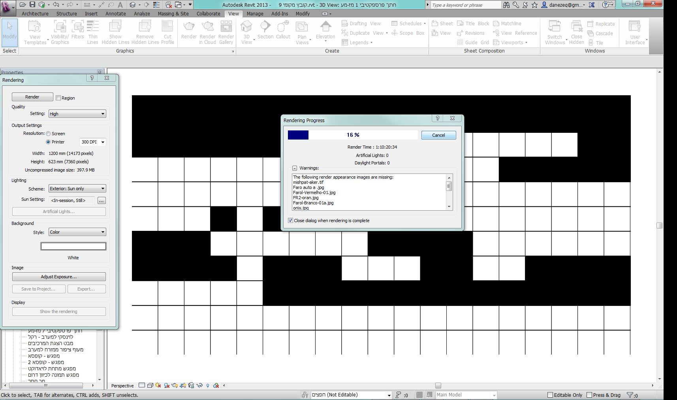The image size is (677, 400).
Task: Switch to the Structure ribbon tab
Action: click(67, 13)
